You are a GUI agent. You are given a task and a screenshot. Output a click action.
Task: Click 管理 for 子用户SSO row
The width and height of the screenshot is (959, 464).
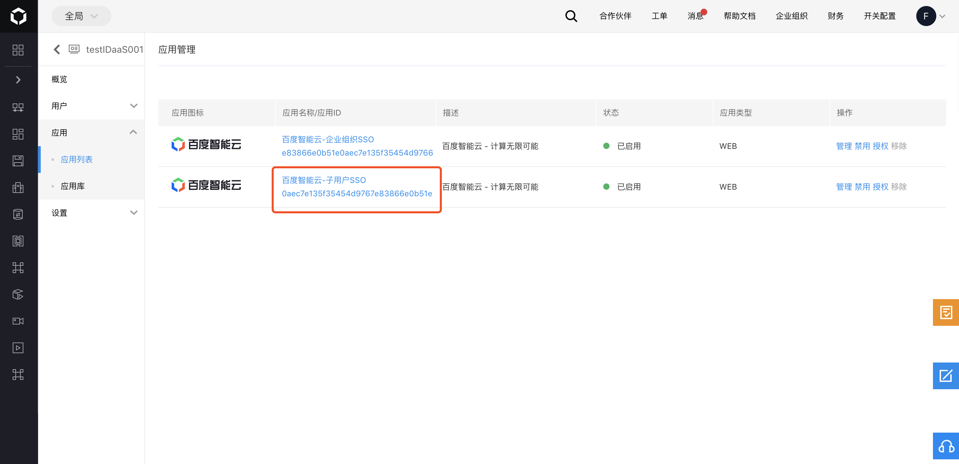[x=843, y=187]
